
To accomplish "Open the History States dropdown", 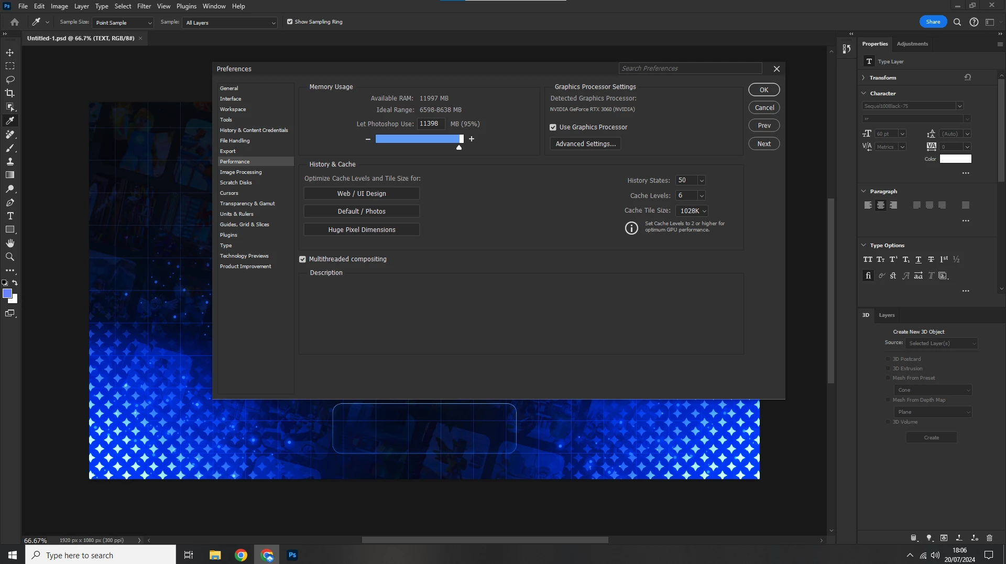I will (x=702, y=181).
